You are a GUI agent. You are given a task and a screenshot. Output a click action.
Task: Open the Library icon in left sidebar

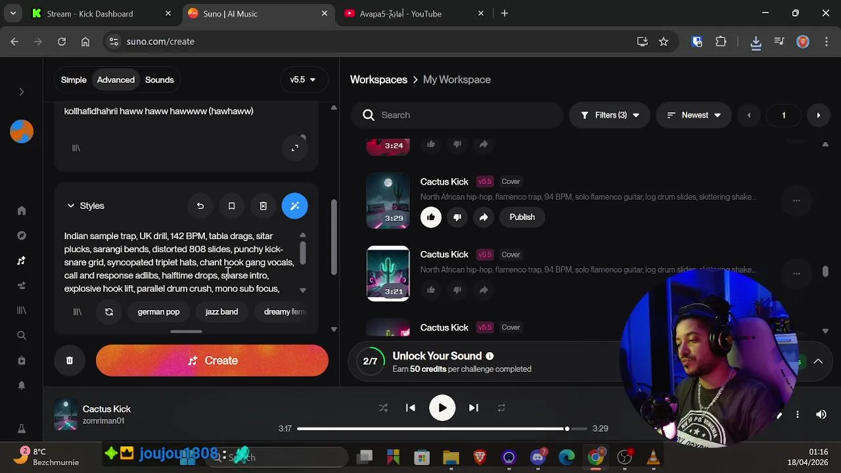21,310
